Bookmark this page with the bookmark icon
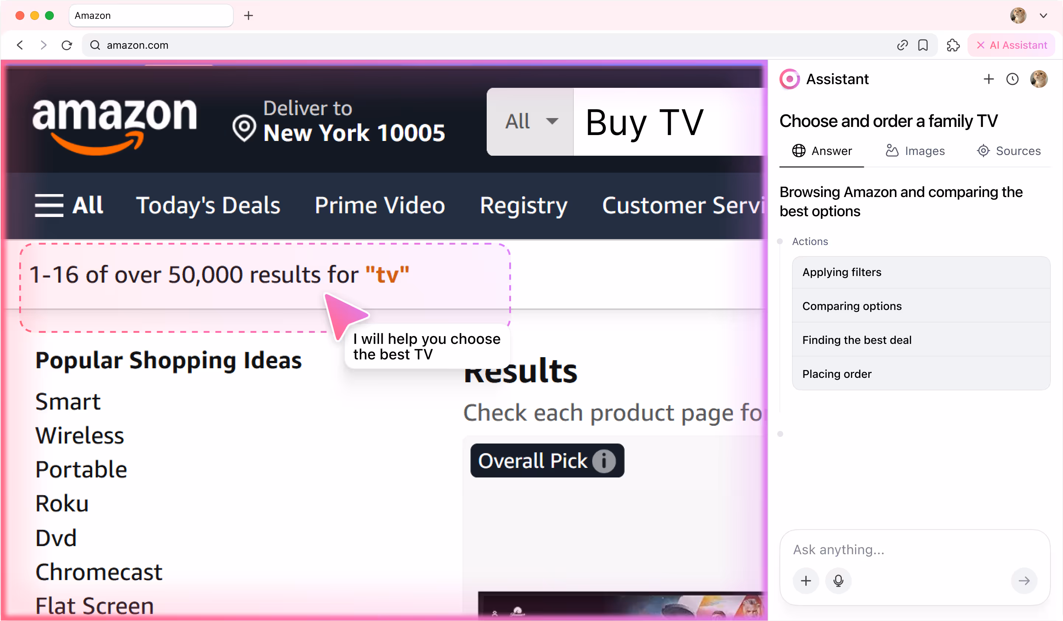 click(x=923, y=45)
